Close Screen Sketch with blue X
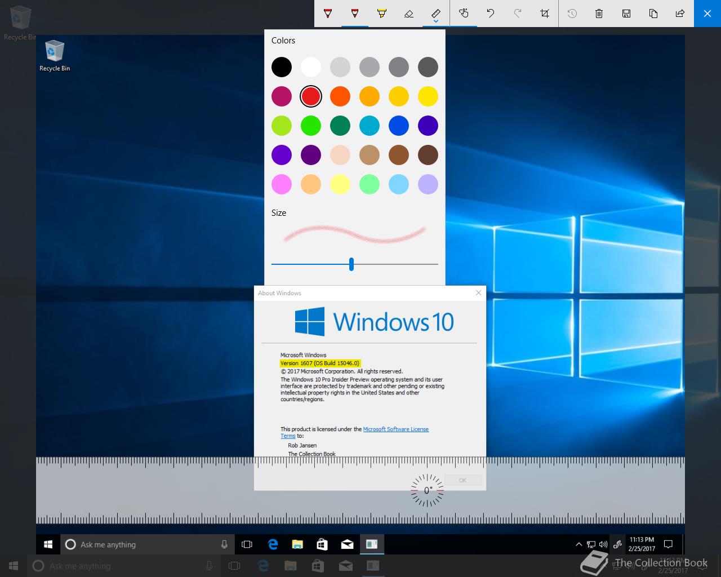Screen dimensions: 721x577 point(707,14)
